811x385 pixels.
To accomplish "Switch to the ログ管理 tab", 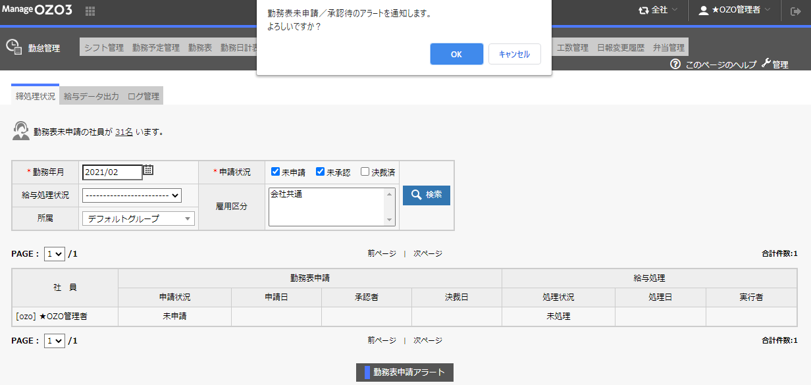I will pyautogui.click(x=144, y=96).
